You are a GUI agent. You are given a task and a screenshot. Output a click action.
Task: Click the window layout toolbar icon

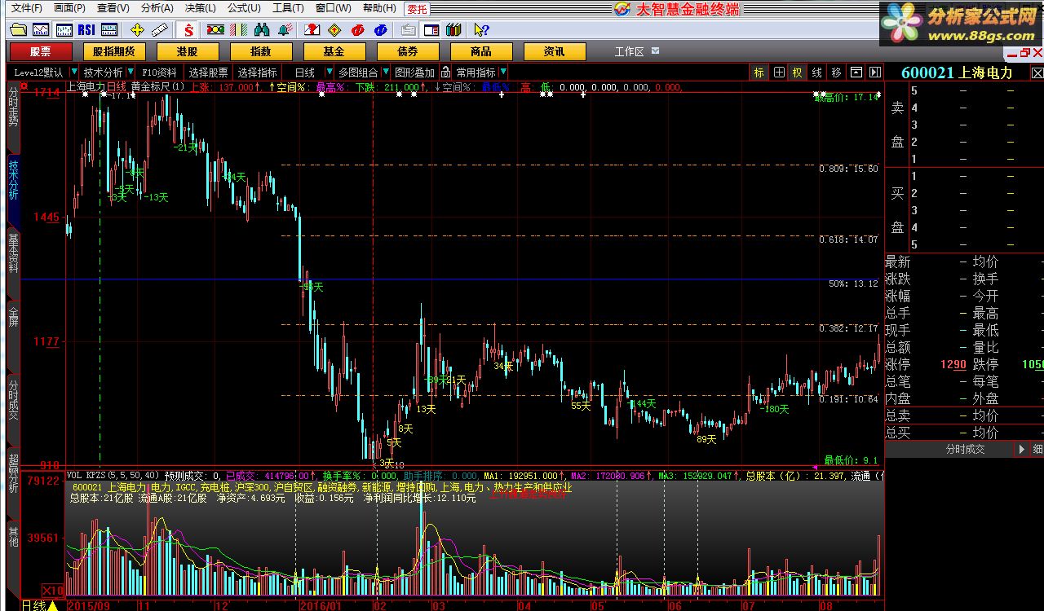pos(431,30)
